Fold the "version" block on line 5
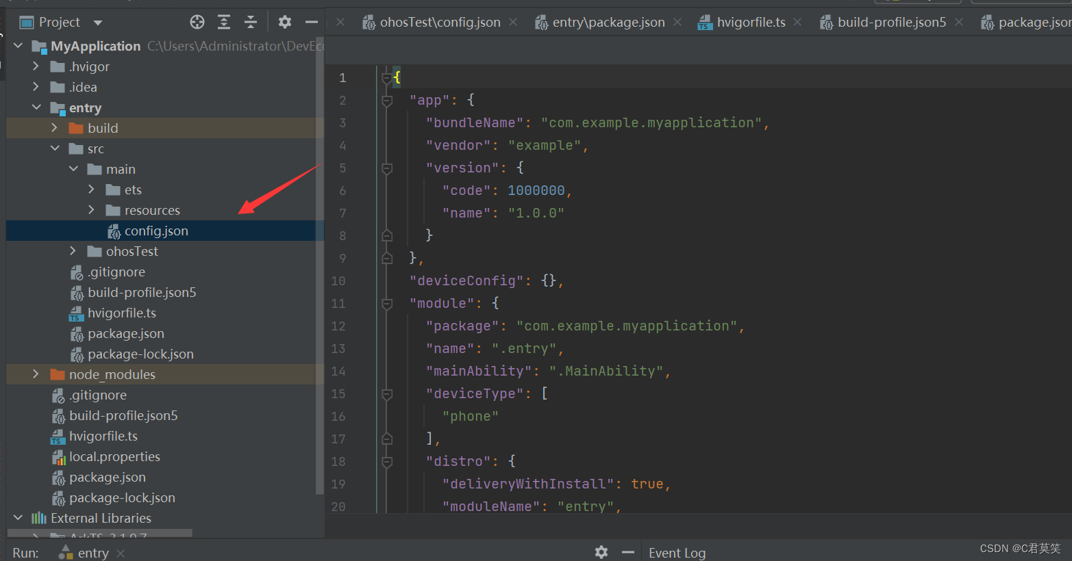This screenshot has width=1072, height=561. tap(387, 168)
